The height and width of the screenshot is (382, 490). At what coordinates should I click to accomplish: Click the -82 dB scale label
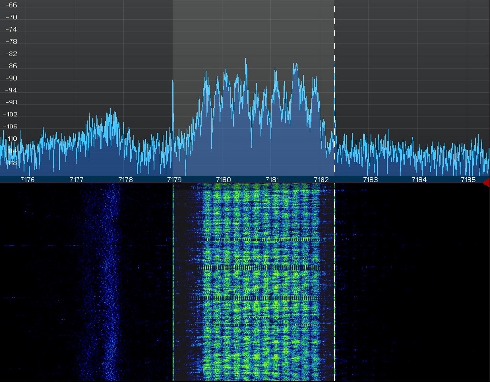point(11,54)
